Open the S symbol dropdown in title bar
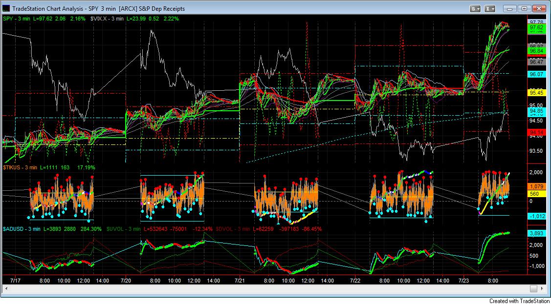 point(476,8)
